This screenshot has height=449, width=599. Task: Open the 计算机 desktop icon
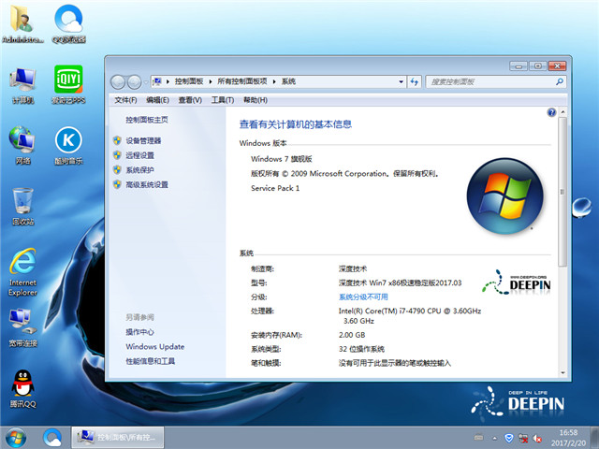(x=22, y=85)
